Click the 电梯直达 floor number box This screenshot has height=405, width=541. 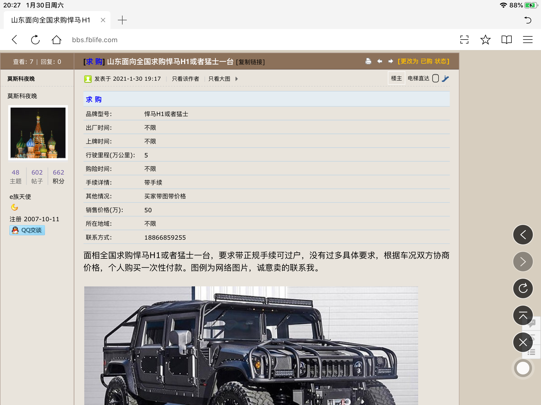[436, 78]
